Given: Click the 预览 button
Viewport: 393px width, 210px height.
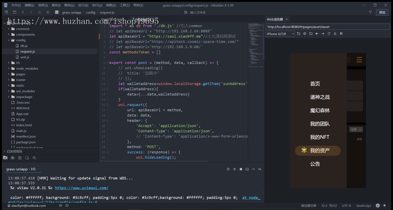Looking at the screenshot, I should [x=382, y=12].
